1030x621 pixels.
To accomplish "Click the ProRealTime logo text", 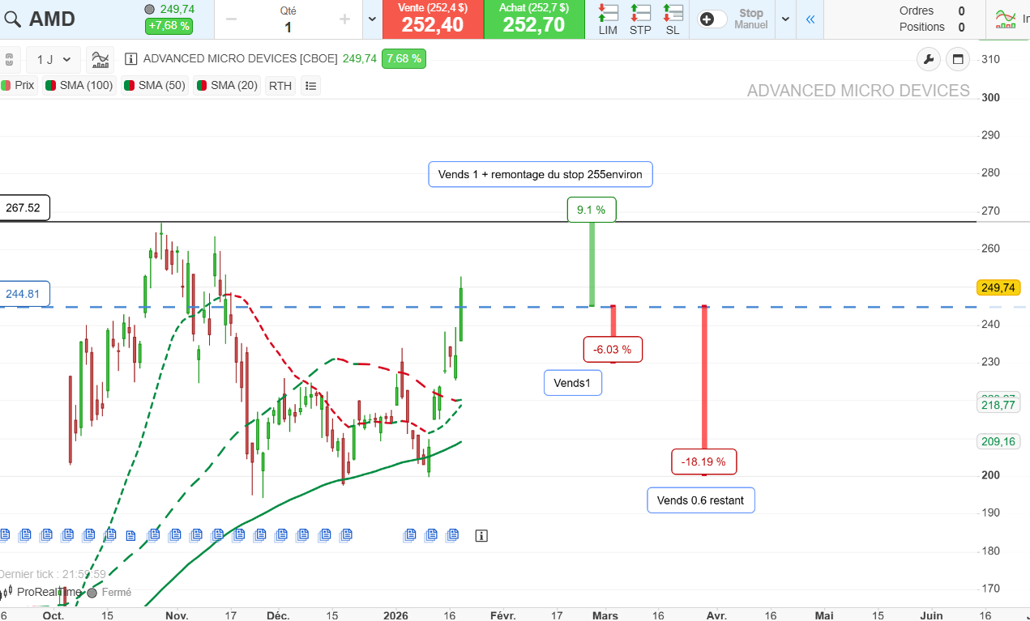I will tap(49, 593).
